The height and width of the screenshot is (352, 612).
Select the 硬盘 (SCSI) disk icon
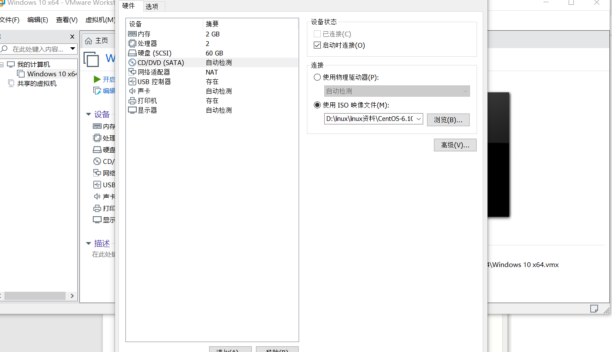[132, 53]
